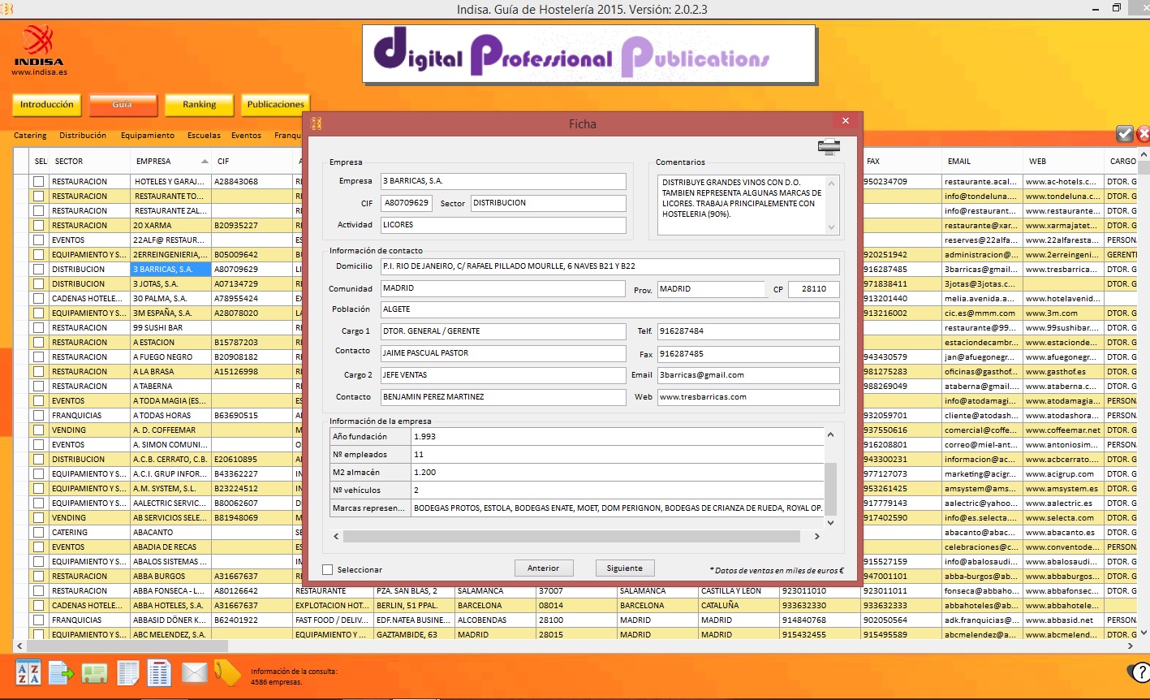Sort by the EMAIL column header

pyautogui.click(x=982, y=161)
